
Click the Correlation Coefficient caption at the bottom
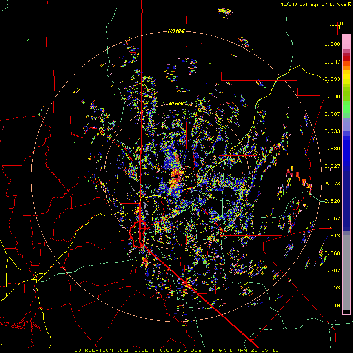click(x=177, y=350)
